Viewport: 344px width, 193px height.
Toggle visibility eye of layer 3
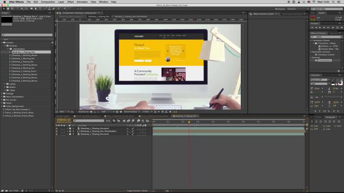click(57, 134)
